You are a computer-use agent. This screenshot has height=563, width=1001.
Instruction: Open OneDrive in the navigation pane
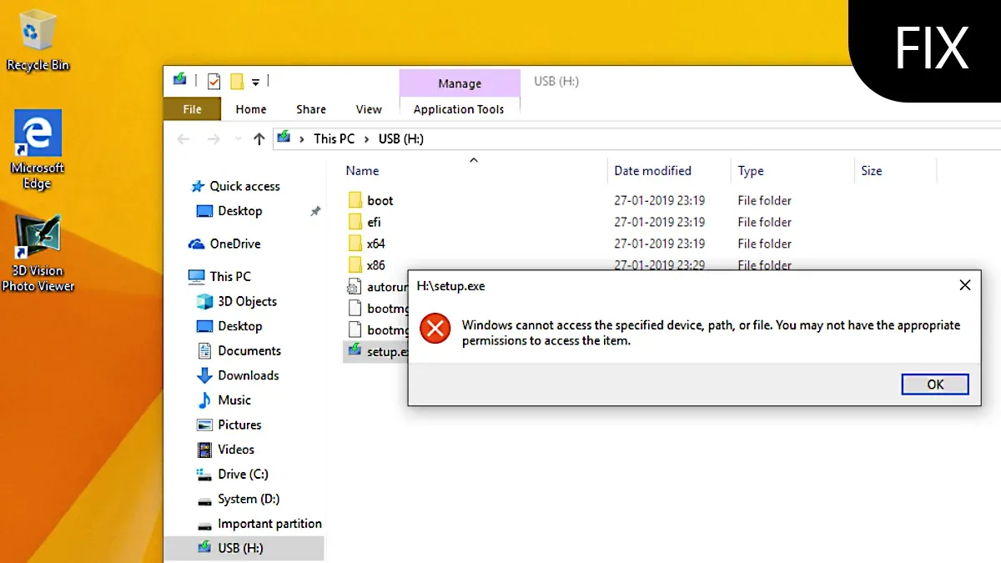click(x=225, y=244)
